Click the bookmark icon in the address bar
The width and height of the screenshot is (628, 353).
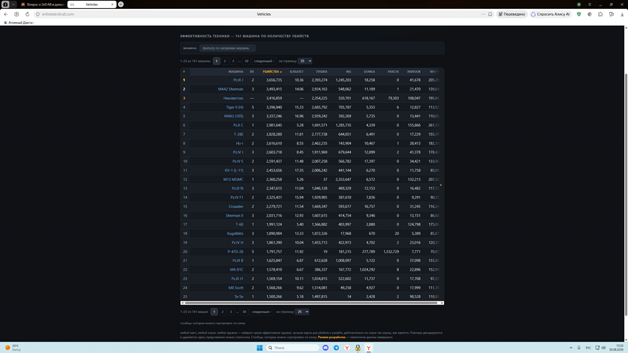490,14
